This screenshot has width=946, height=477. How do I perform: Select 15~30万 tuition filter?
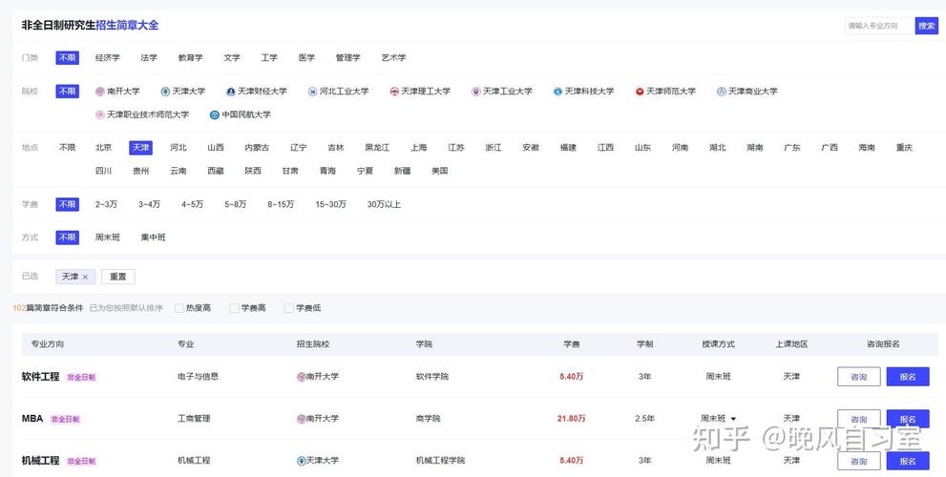click(x=330, y=205)
